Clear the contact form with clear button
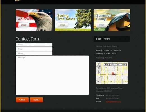The image size is (146, 112). [x=22, y=100]
